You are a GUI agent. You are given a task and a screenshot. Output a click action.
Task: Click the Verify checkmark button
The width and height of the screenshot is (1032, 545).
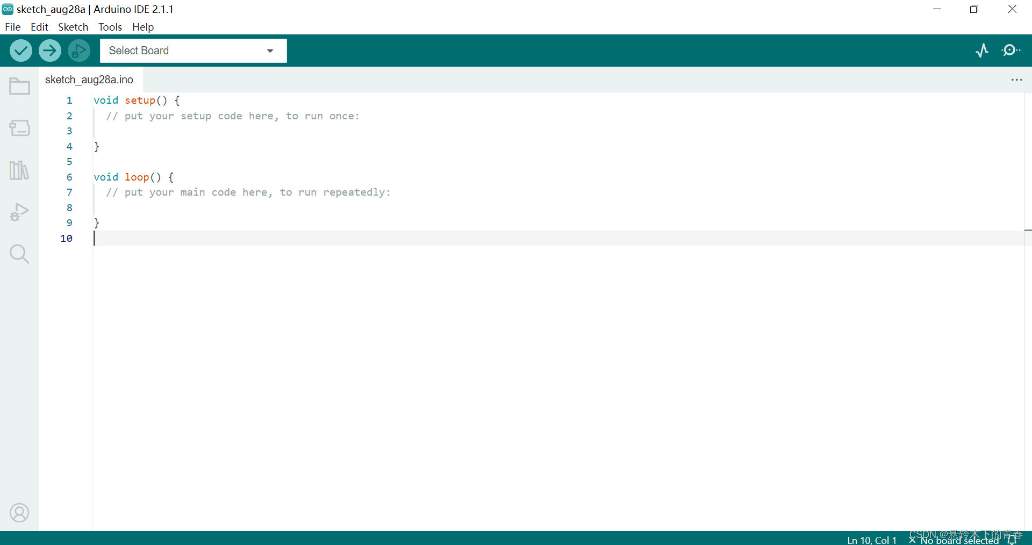[x=21, y=51]
